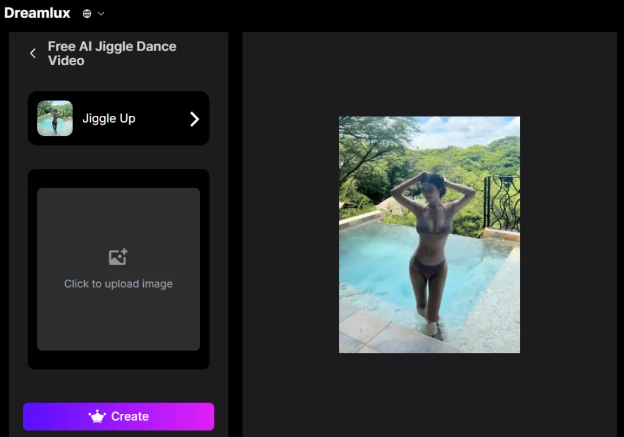624x437 pixels.
Task: Open the globe language icon
Action: 87,13
